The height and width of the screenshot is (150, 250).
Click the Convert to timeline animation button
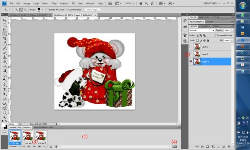[175, 146]
